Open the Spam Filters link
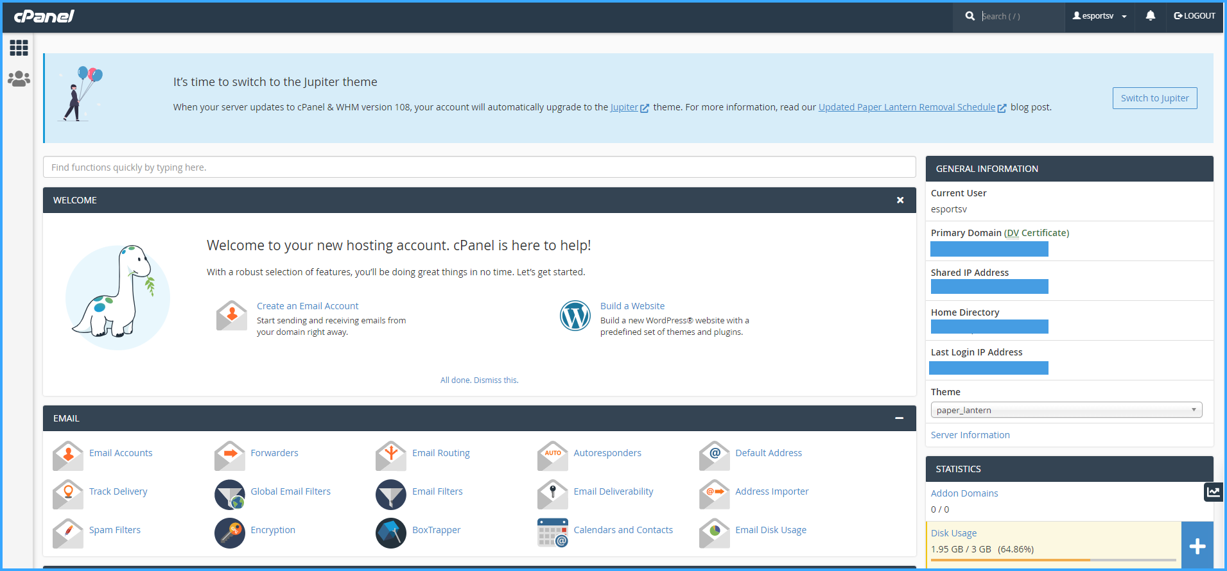Viewport: 1227px width, 571px height. point(115,530)
